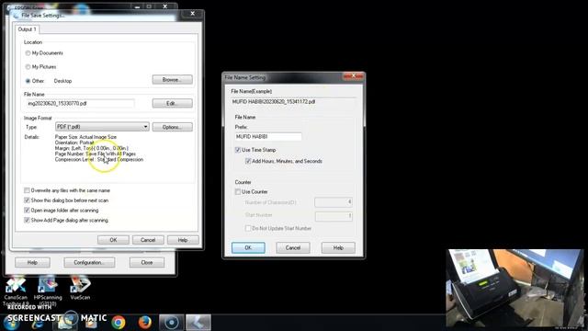588x331 pixels.
Task: Close the File Save Settings window
Action: coord(192,14)
